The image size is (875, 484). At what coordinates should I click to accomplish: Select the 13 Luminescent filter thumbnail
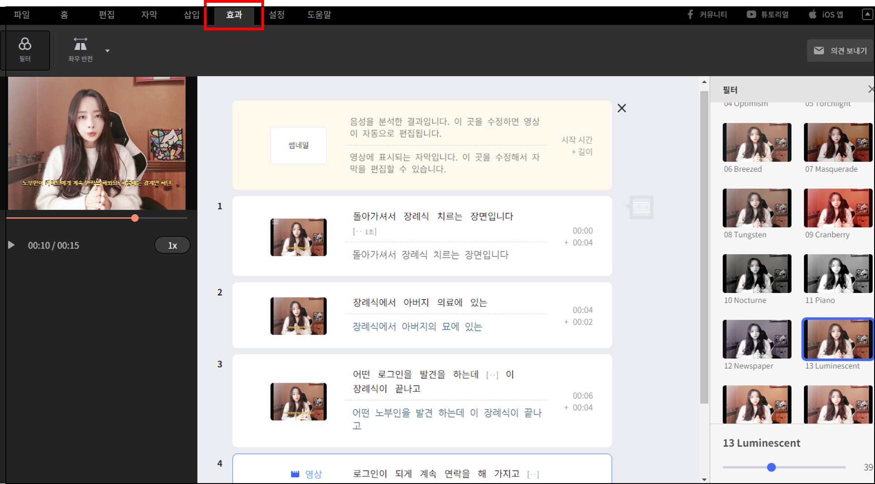pos(838,339)
